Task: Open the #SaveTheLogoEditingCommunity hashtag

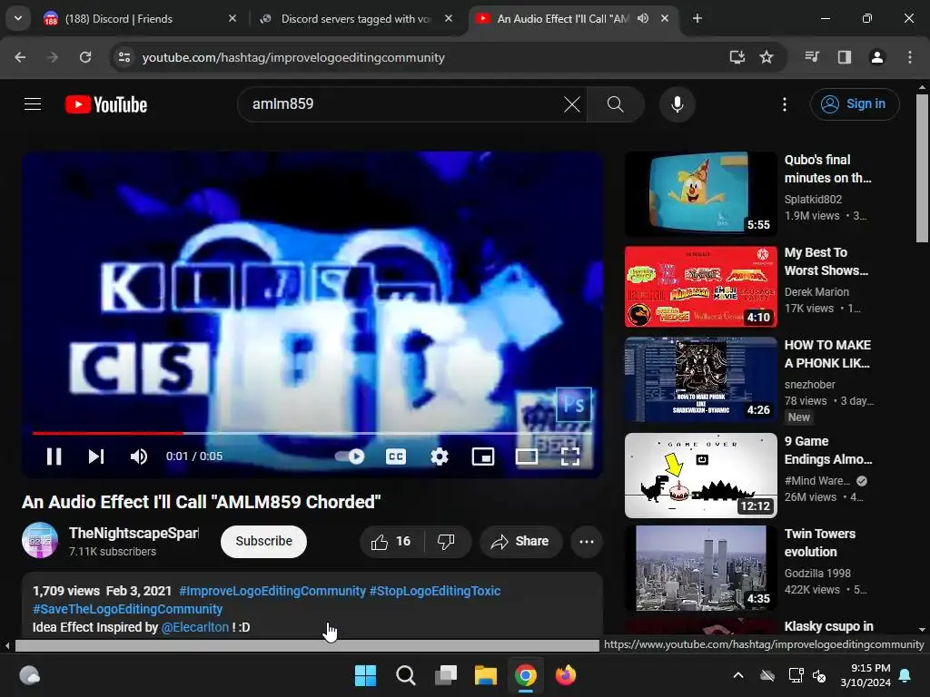Action: 127,609
